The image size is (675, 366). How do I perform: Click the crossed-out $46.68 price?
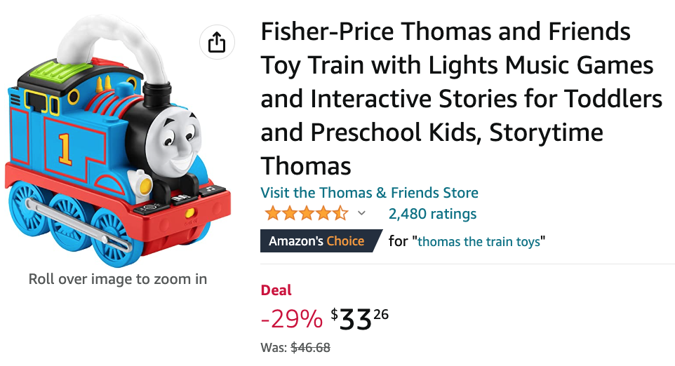pos(310,348)
